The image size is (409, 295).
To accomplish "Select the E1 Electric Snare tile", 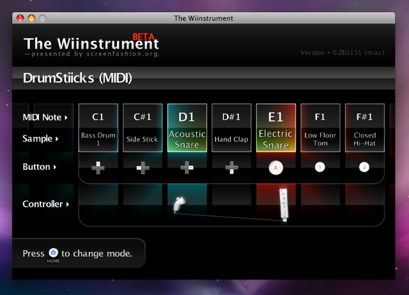I will point(276,128).
